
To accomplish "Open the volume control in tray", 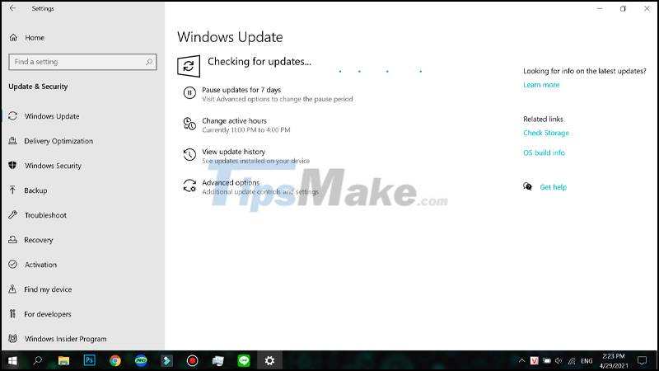I will 559,360.
